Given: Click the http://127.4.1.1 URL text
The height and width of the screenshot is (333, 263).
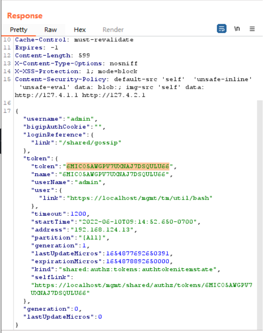Looking at the screenshot, I should click(46, 95).
